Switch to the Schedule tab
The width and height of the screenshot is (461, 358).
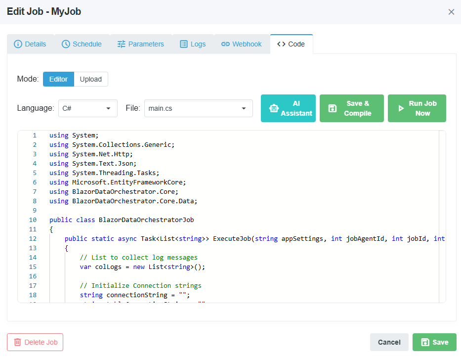coord(82,44)
